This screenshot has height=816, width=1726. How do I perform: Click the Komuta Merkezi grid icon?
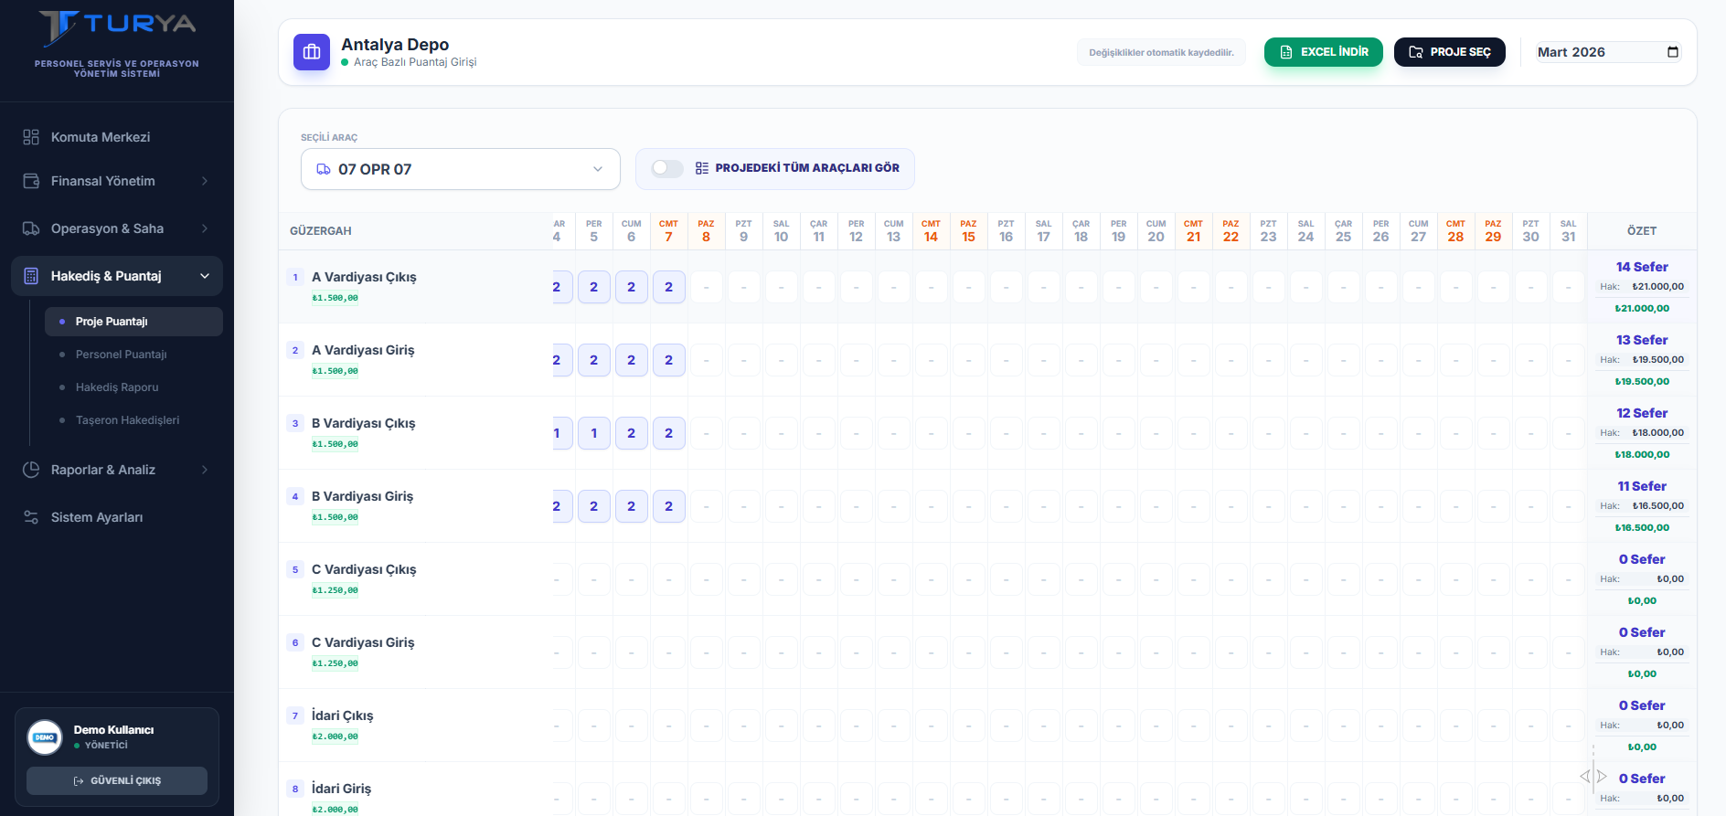pos(31,137)
